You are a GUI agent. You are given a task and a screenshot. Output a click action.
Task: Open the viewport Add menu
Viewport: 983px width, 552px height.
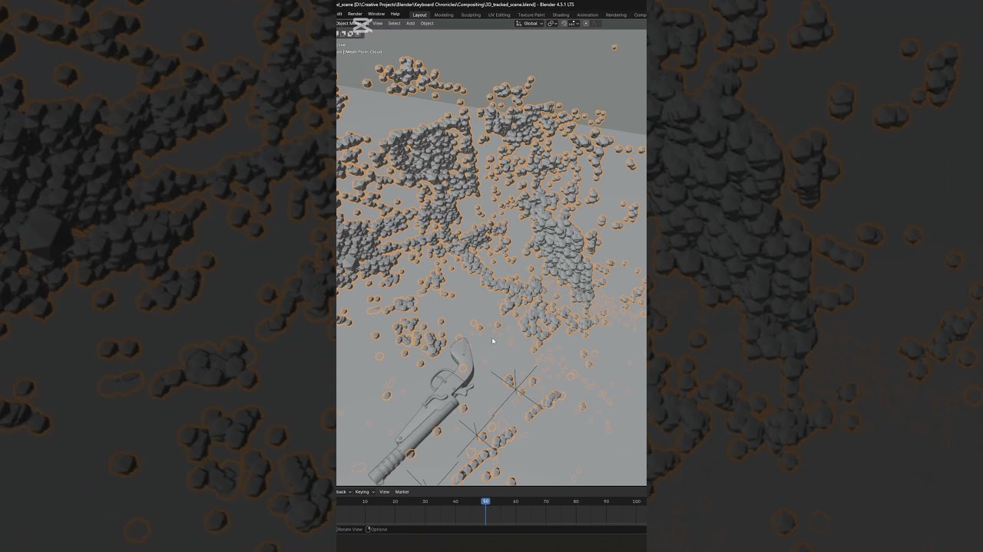pos(410,23)
